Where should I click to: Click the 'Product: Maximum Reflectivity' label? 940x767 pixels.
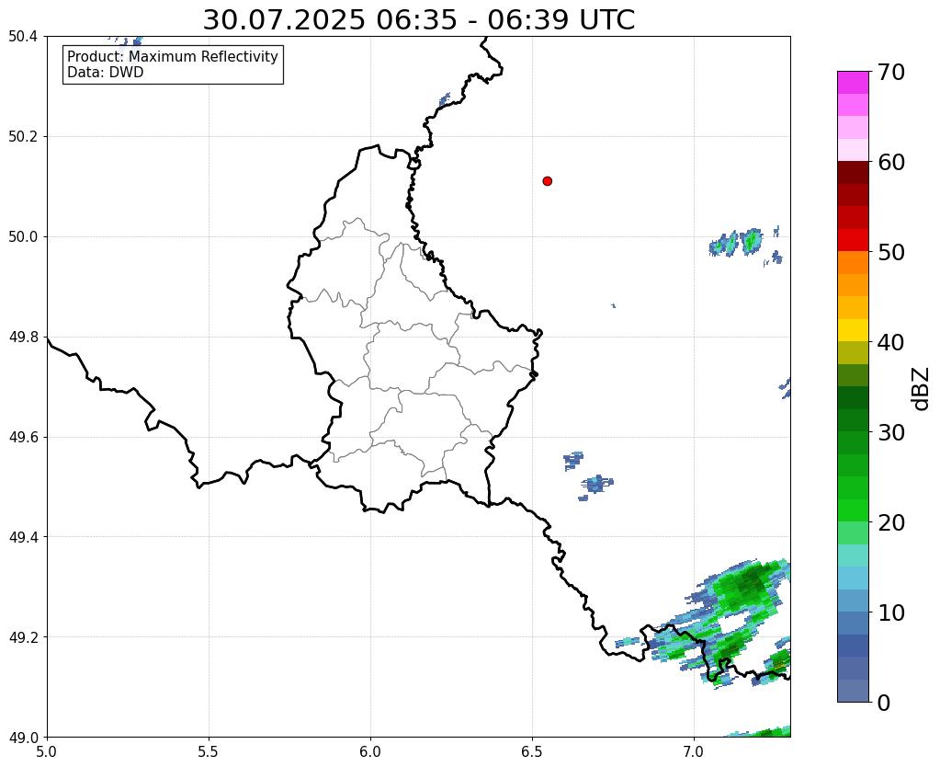click(x=173, y=56)
